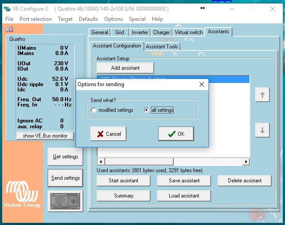
Task: Switch to the Charger tab
Action: tap(161, 32)
